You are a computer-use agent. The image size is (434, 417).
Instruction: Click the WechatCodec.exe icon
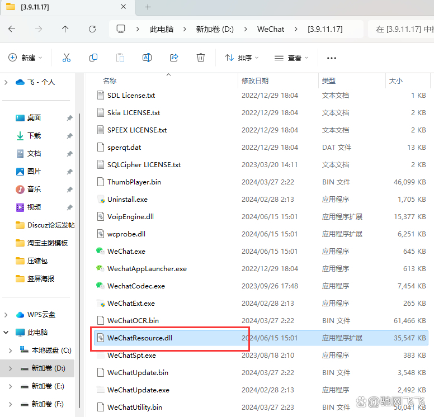pos(100,286)
